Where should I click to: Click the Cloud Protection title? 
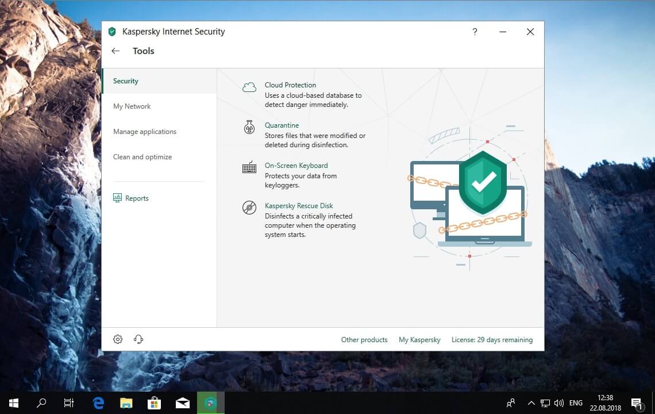tap(290, 85)
